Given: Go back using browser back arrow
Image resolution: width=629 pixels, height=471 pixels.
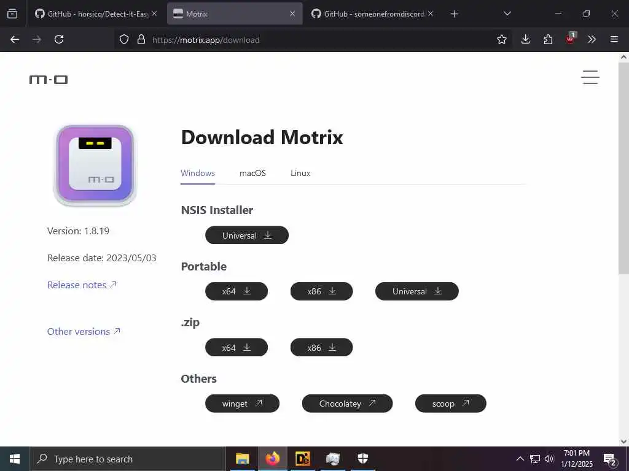Looking at the screenshot, I should point(15,39).
